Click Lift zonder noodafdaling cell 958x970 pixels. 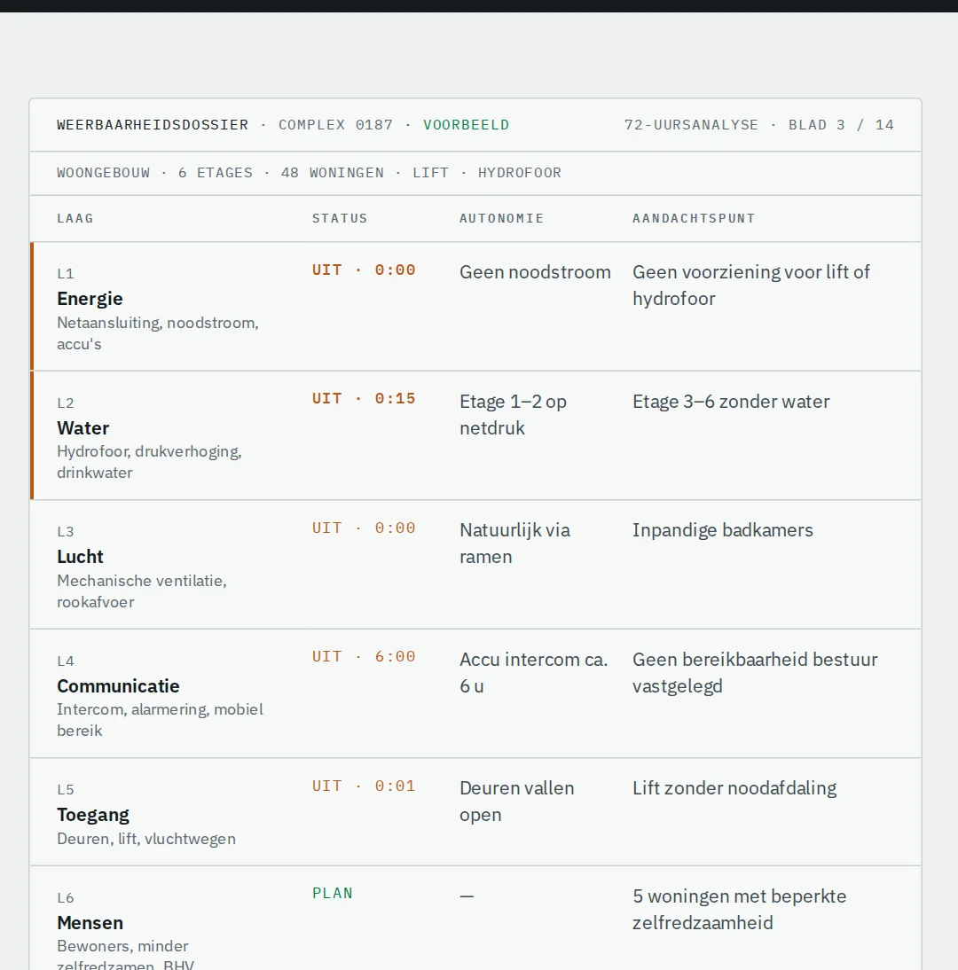point(734,788)
